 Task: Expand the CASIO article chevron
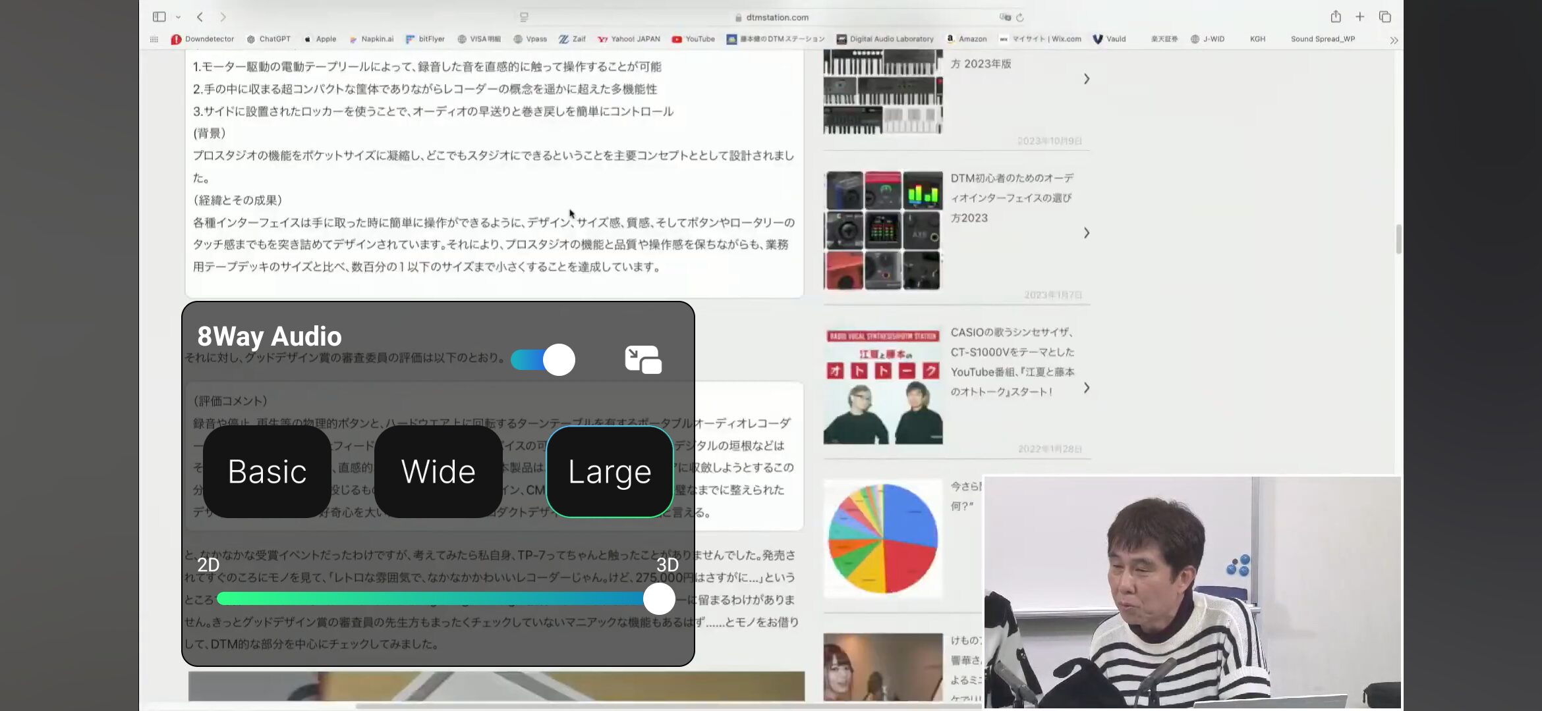point(1087,388)
